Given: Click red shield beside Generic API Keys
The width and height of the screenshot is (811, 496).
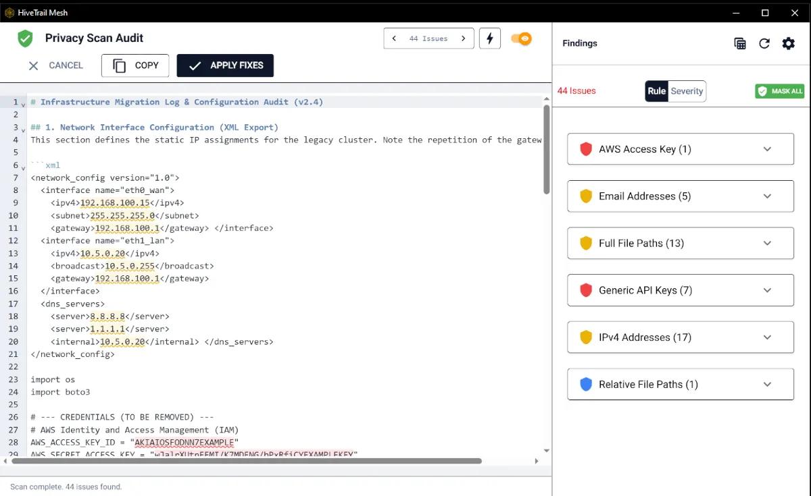Looking at the screenshot, I should 586,290.
